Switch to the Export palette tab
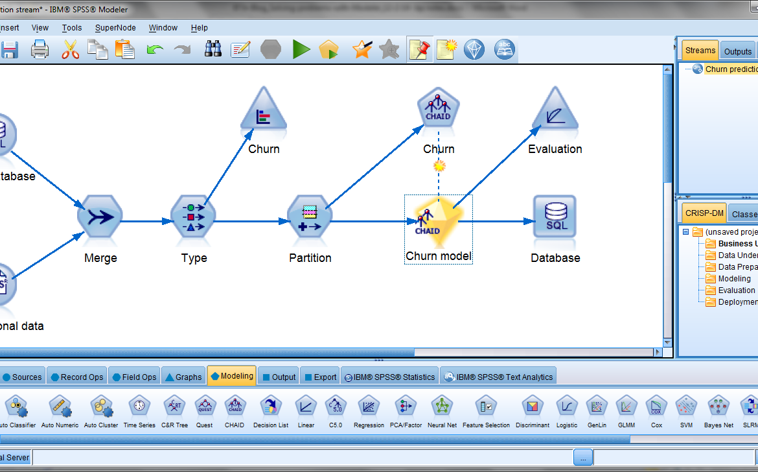 (319, 377)
